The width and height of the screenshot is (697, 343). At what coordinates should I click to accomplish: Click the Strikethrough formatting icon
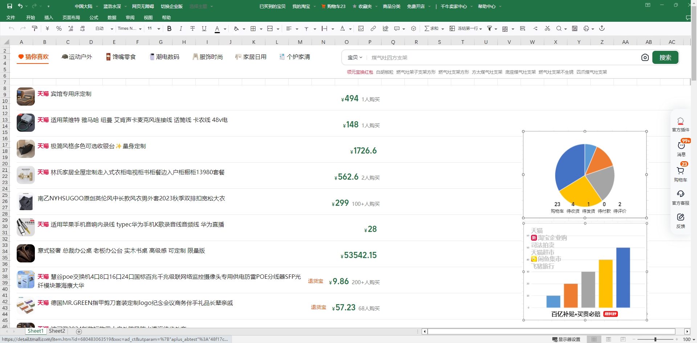point(192,28)
